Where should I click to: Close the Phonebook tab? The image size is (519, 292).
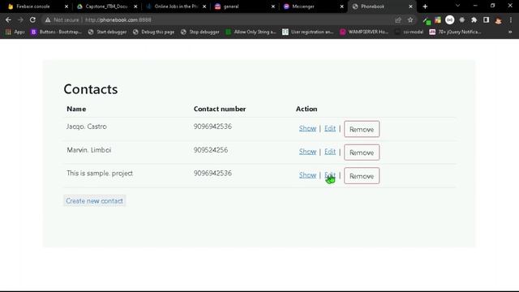tap(411, 6)
